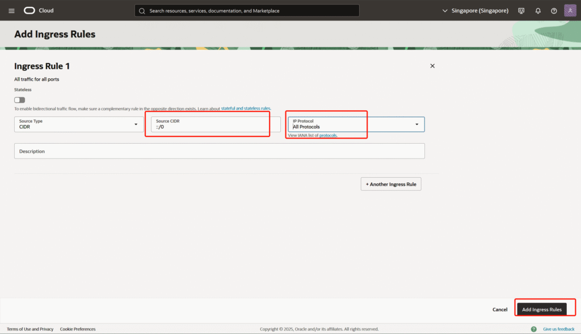The image size is (581, 334).
Task: Click the top search resources bar
Action: [x=247, y=11]
